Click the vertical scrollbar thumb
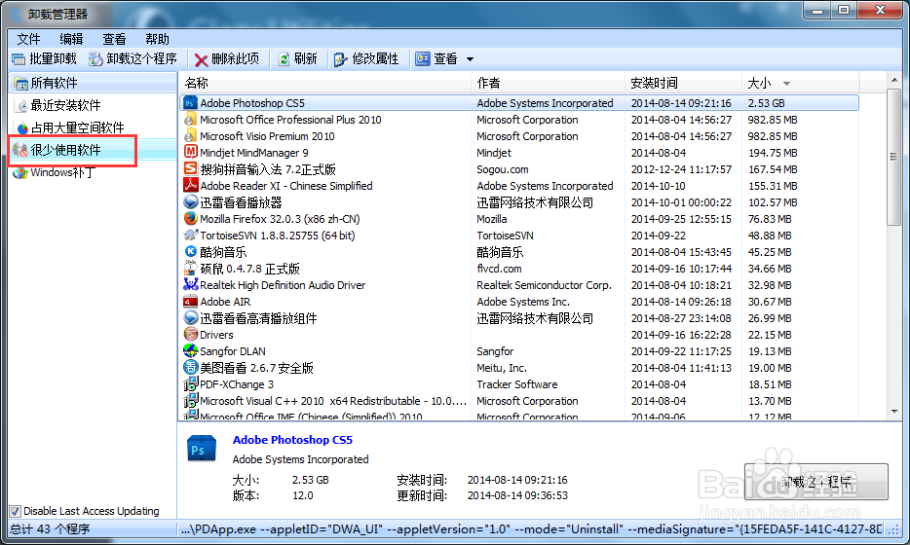The height and width of the screenshot is (545, 910). point(893,157)
